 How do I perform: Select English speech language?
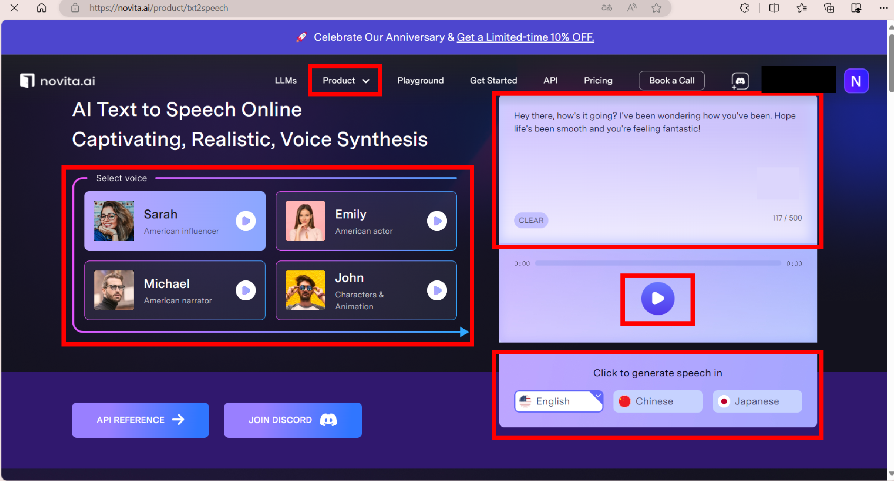(558, 401)
